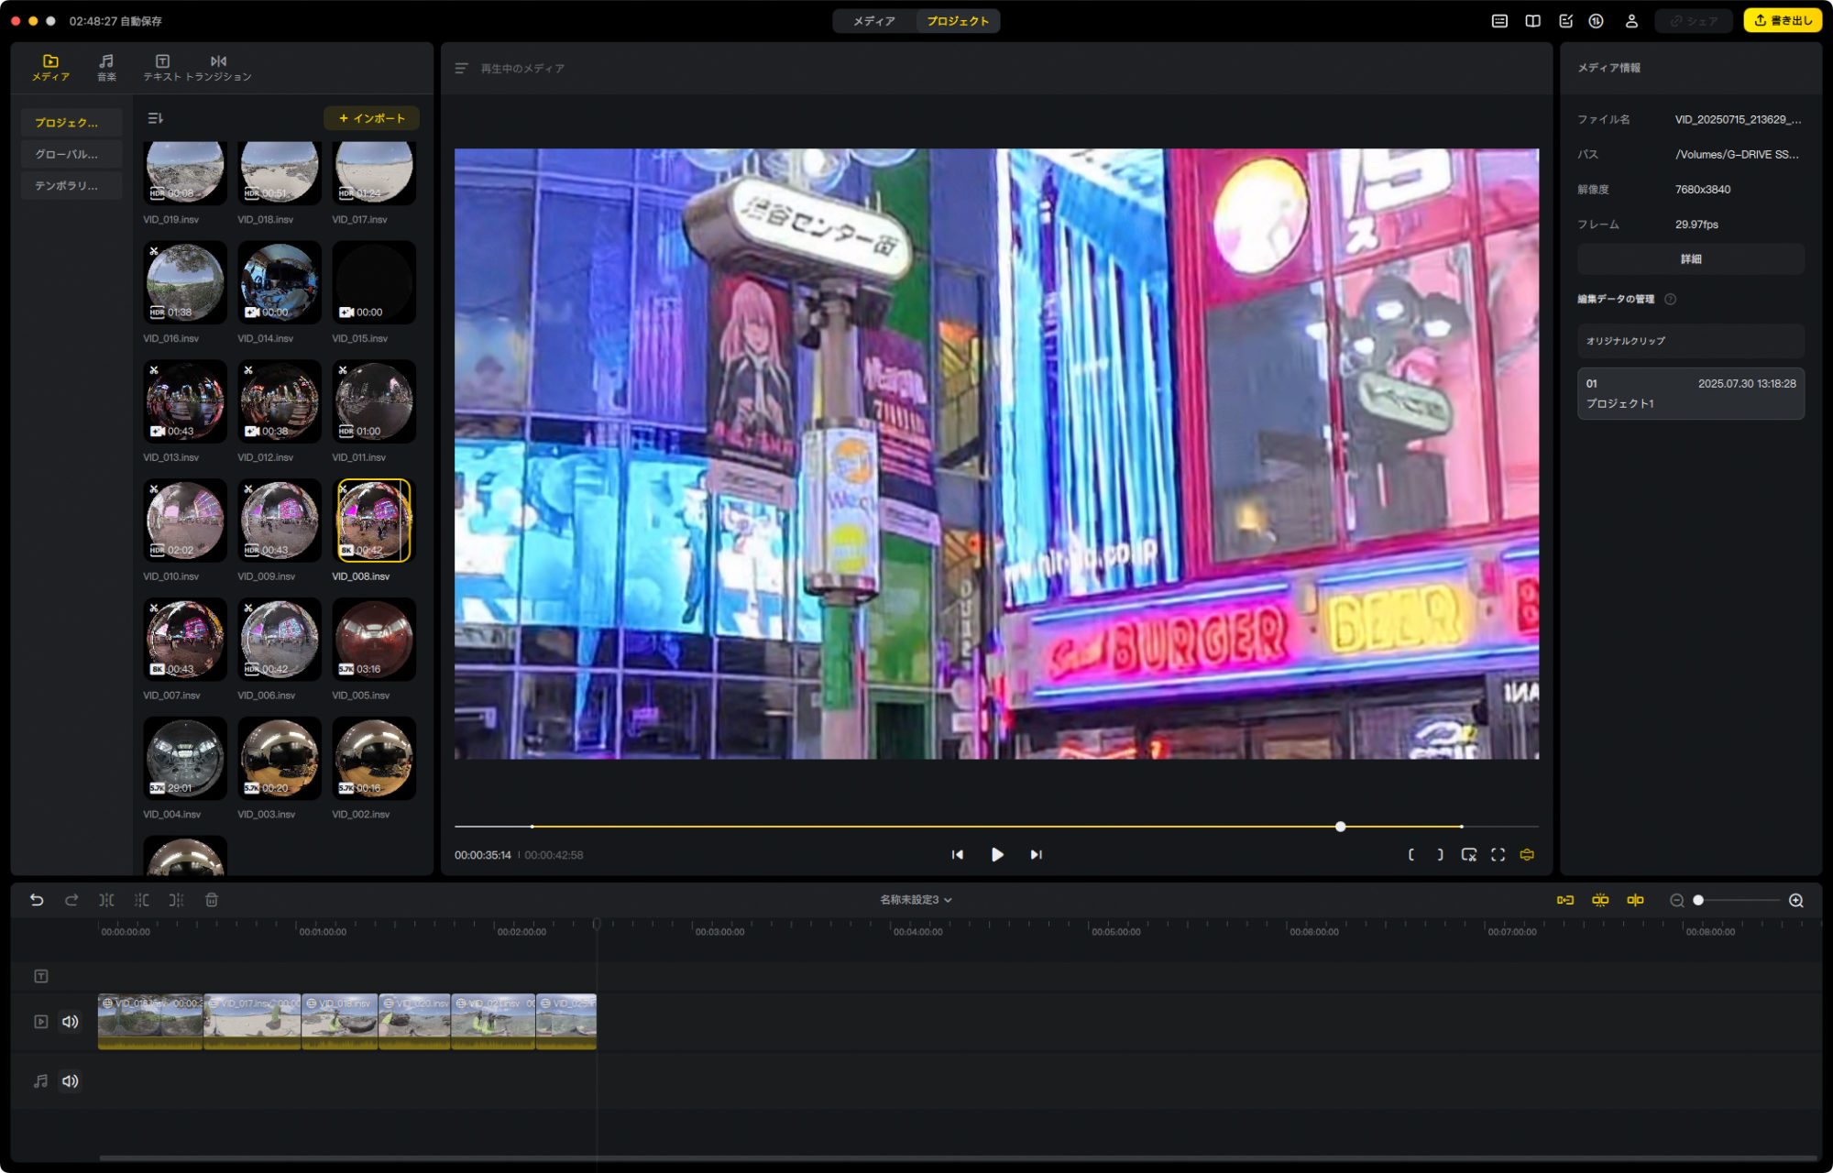Select the VID_008.insv thumbnail
Image resolution: width=1833 pixels, height=1173 pixels.
coord(373,521)
